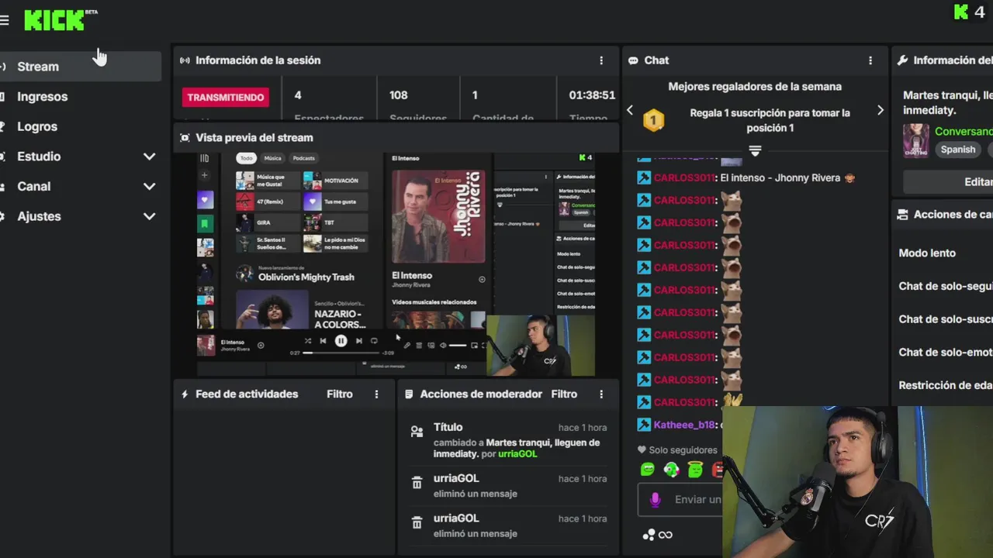This screenshot has height=558, width=993.
Task: Click the 01:38:51 stream time
Action: click(592, 95)
